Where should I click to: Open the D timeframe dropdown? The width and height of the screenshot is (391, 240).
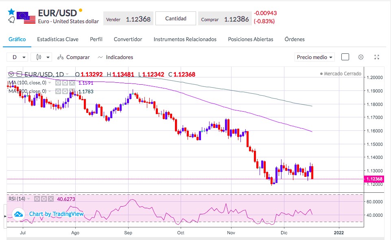pyautogui.click(x=17, y=57)
